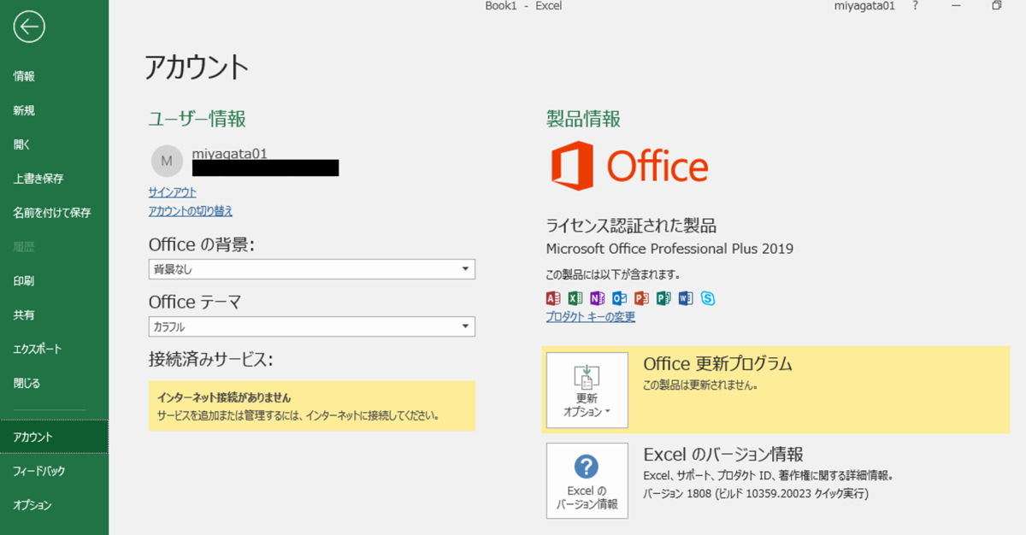Click the アカウントの切り替え link
The image size is (1026, 535).
pyautogui.click(x=190, y=210)
